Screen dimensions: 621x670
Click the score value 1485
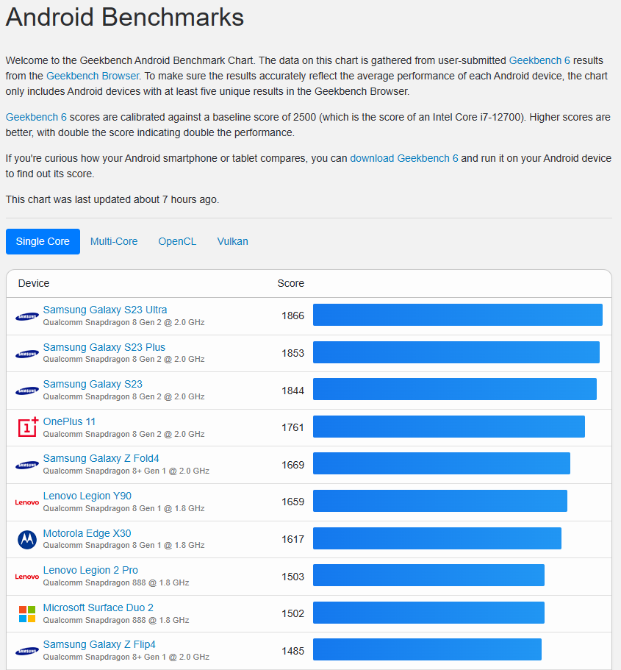[x=293, y=651]
